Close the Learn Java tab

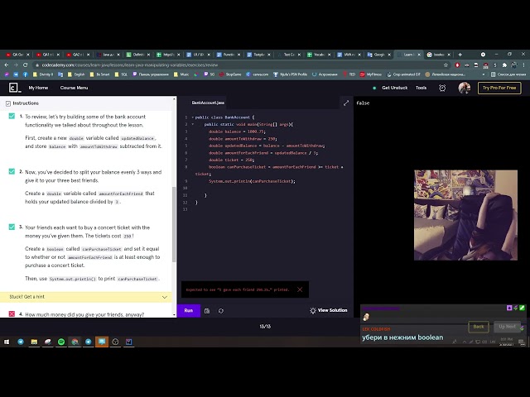click(x=419, y=55)
